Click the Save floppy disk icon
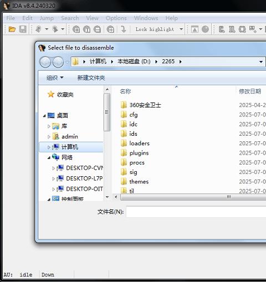Screen dimensions: 266x282 point(23,29)
